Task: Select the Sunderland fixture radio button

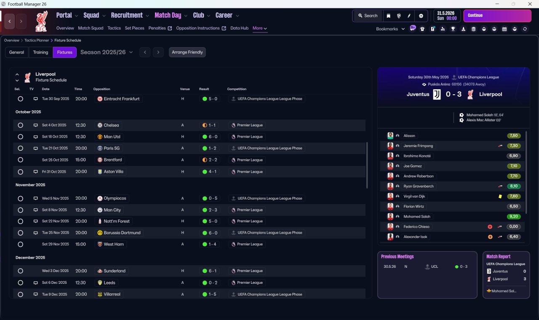Action: pos(20,271)
